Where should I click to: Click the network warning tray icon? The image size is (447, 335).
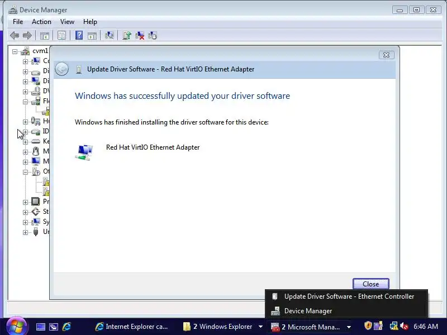click(x=393, y=326)
